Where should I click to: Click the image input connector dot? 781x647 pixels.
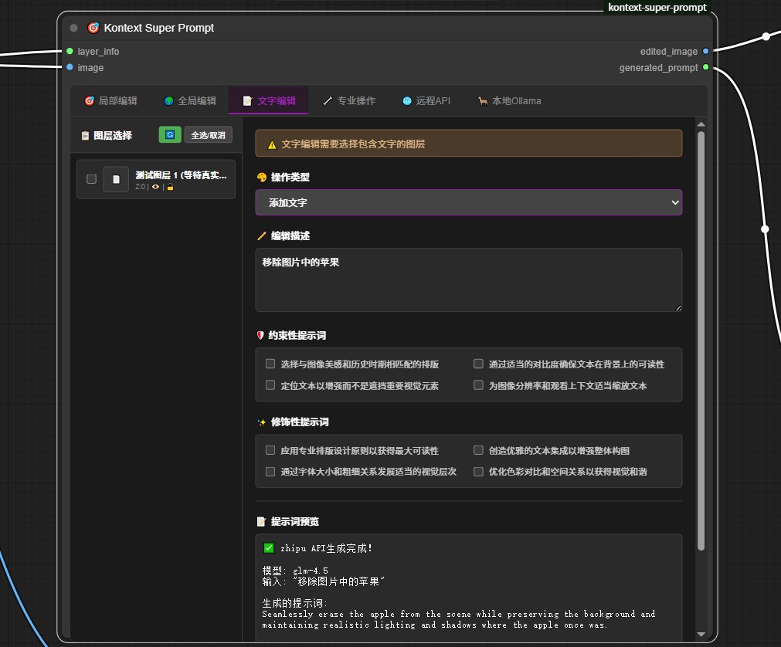pyautogui.click(x=70, y=67)
